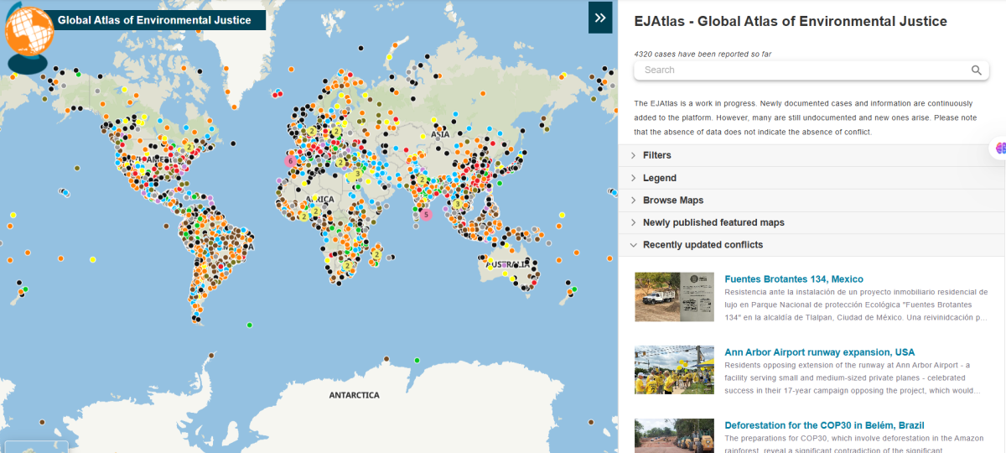Collapse the Recently updated conflicts section
Screen dimensions: 1006x453
pyautogui.click(x=703, y=245)
